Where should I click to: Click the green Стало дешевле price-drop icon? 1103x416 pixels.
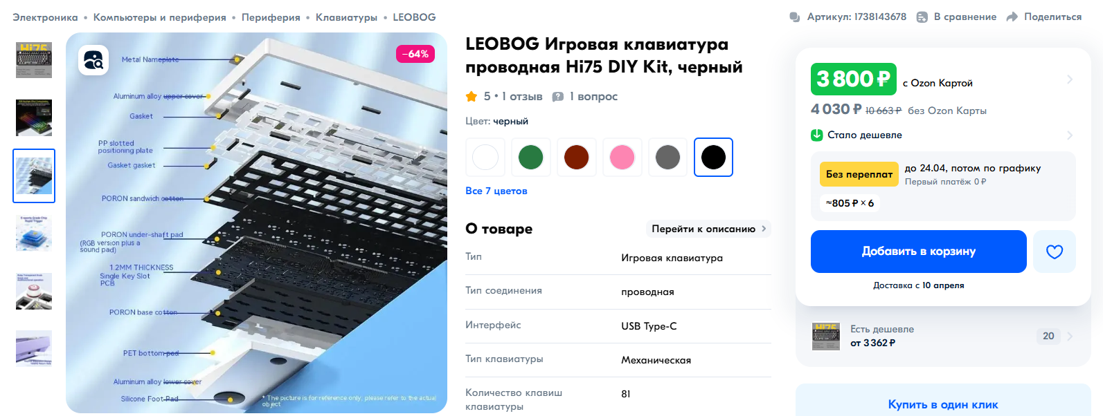817,135
